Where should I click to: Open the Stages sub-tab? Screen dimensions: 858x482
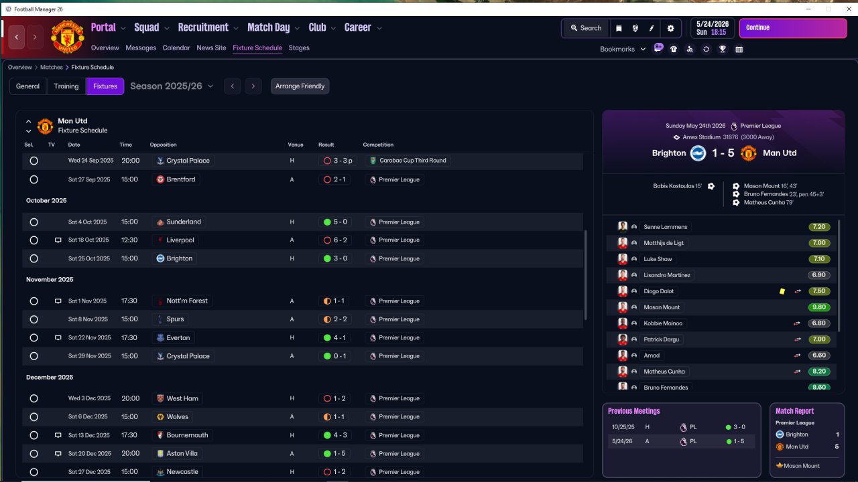click(x=299, y=48)
